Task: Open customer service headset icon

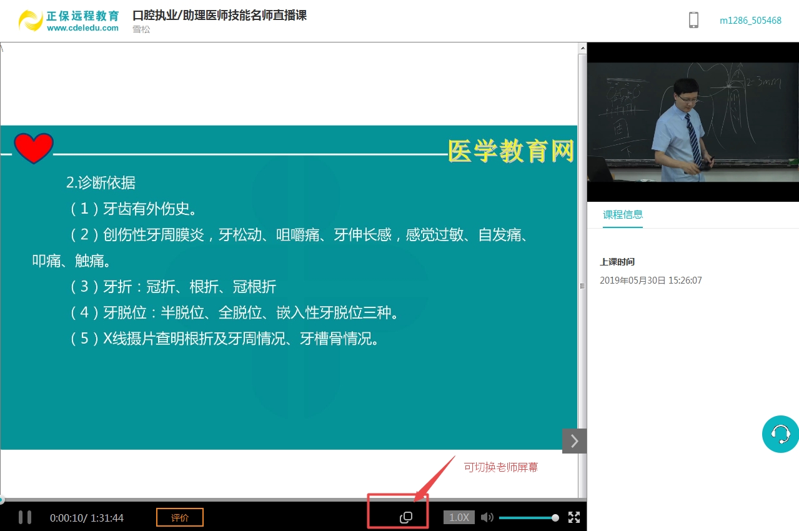Action: pos(780,434)
